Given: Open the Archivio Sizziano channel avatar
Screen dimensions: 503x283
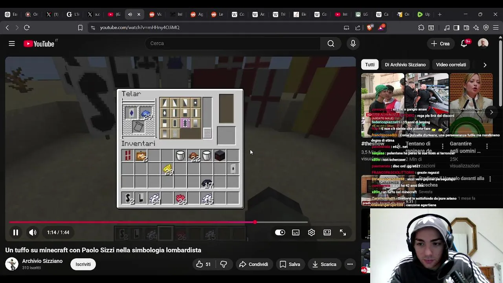Looking at the screenshot, I should click(x=12, y=264).
